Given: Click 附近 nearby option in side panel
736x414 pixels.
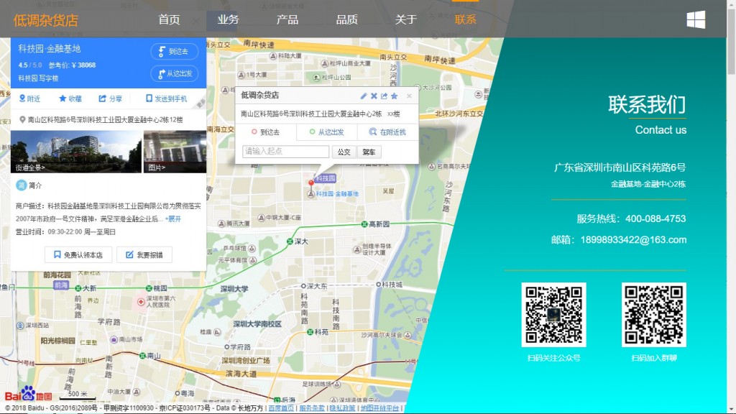Looking at the screenshot, I should pyautogui.click(x=29, y=98).
